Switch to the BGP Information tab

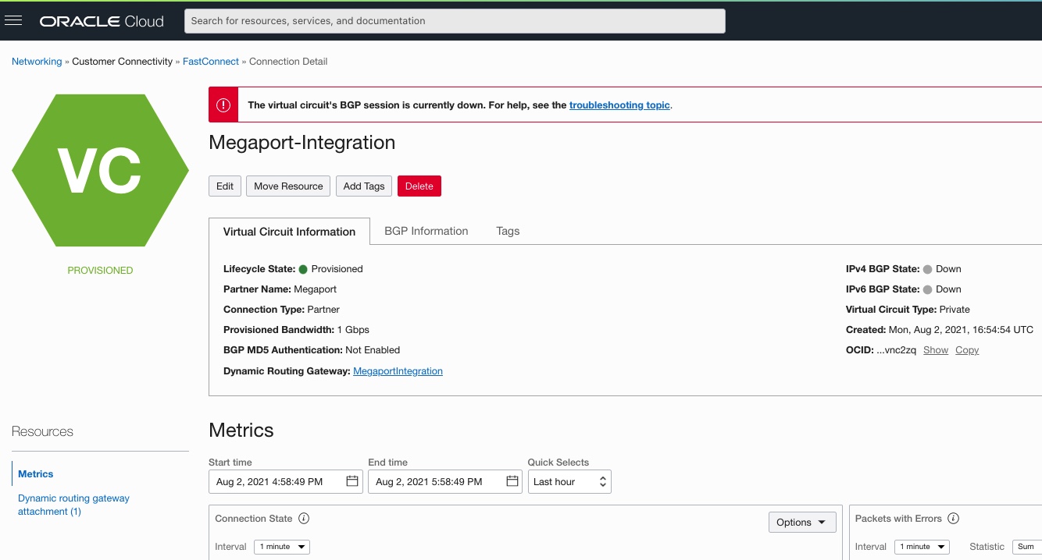[x=426, y=231]
